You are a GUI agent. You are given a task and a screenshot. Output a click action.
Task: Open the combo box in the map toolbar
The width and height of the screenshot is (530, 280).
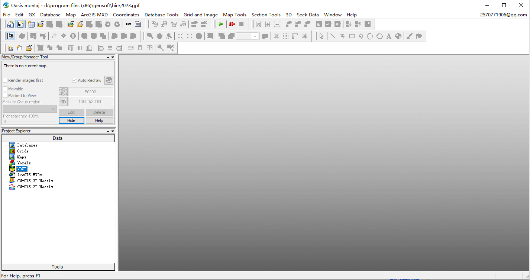(x=247, y=36)
